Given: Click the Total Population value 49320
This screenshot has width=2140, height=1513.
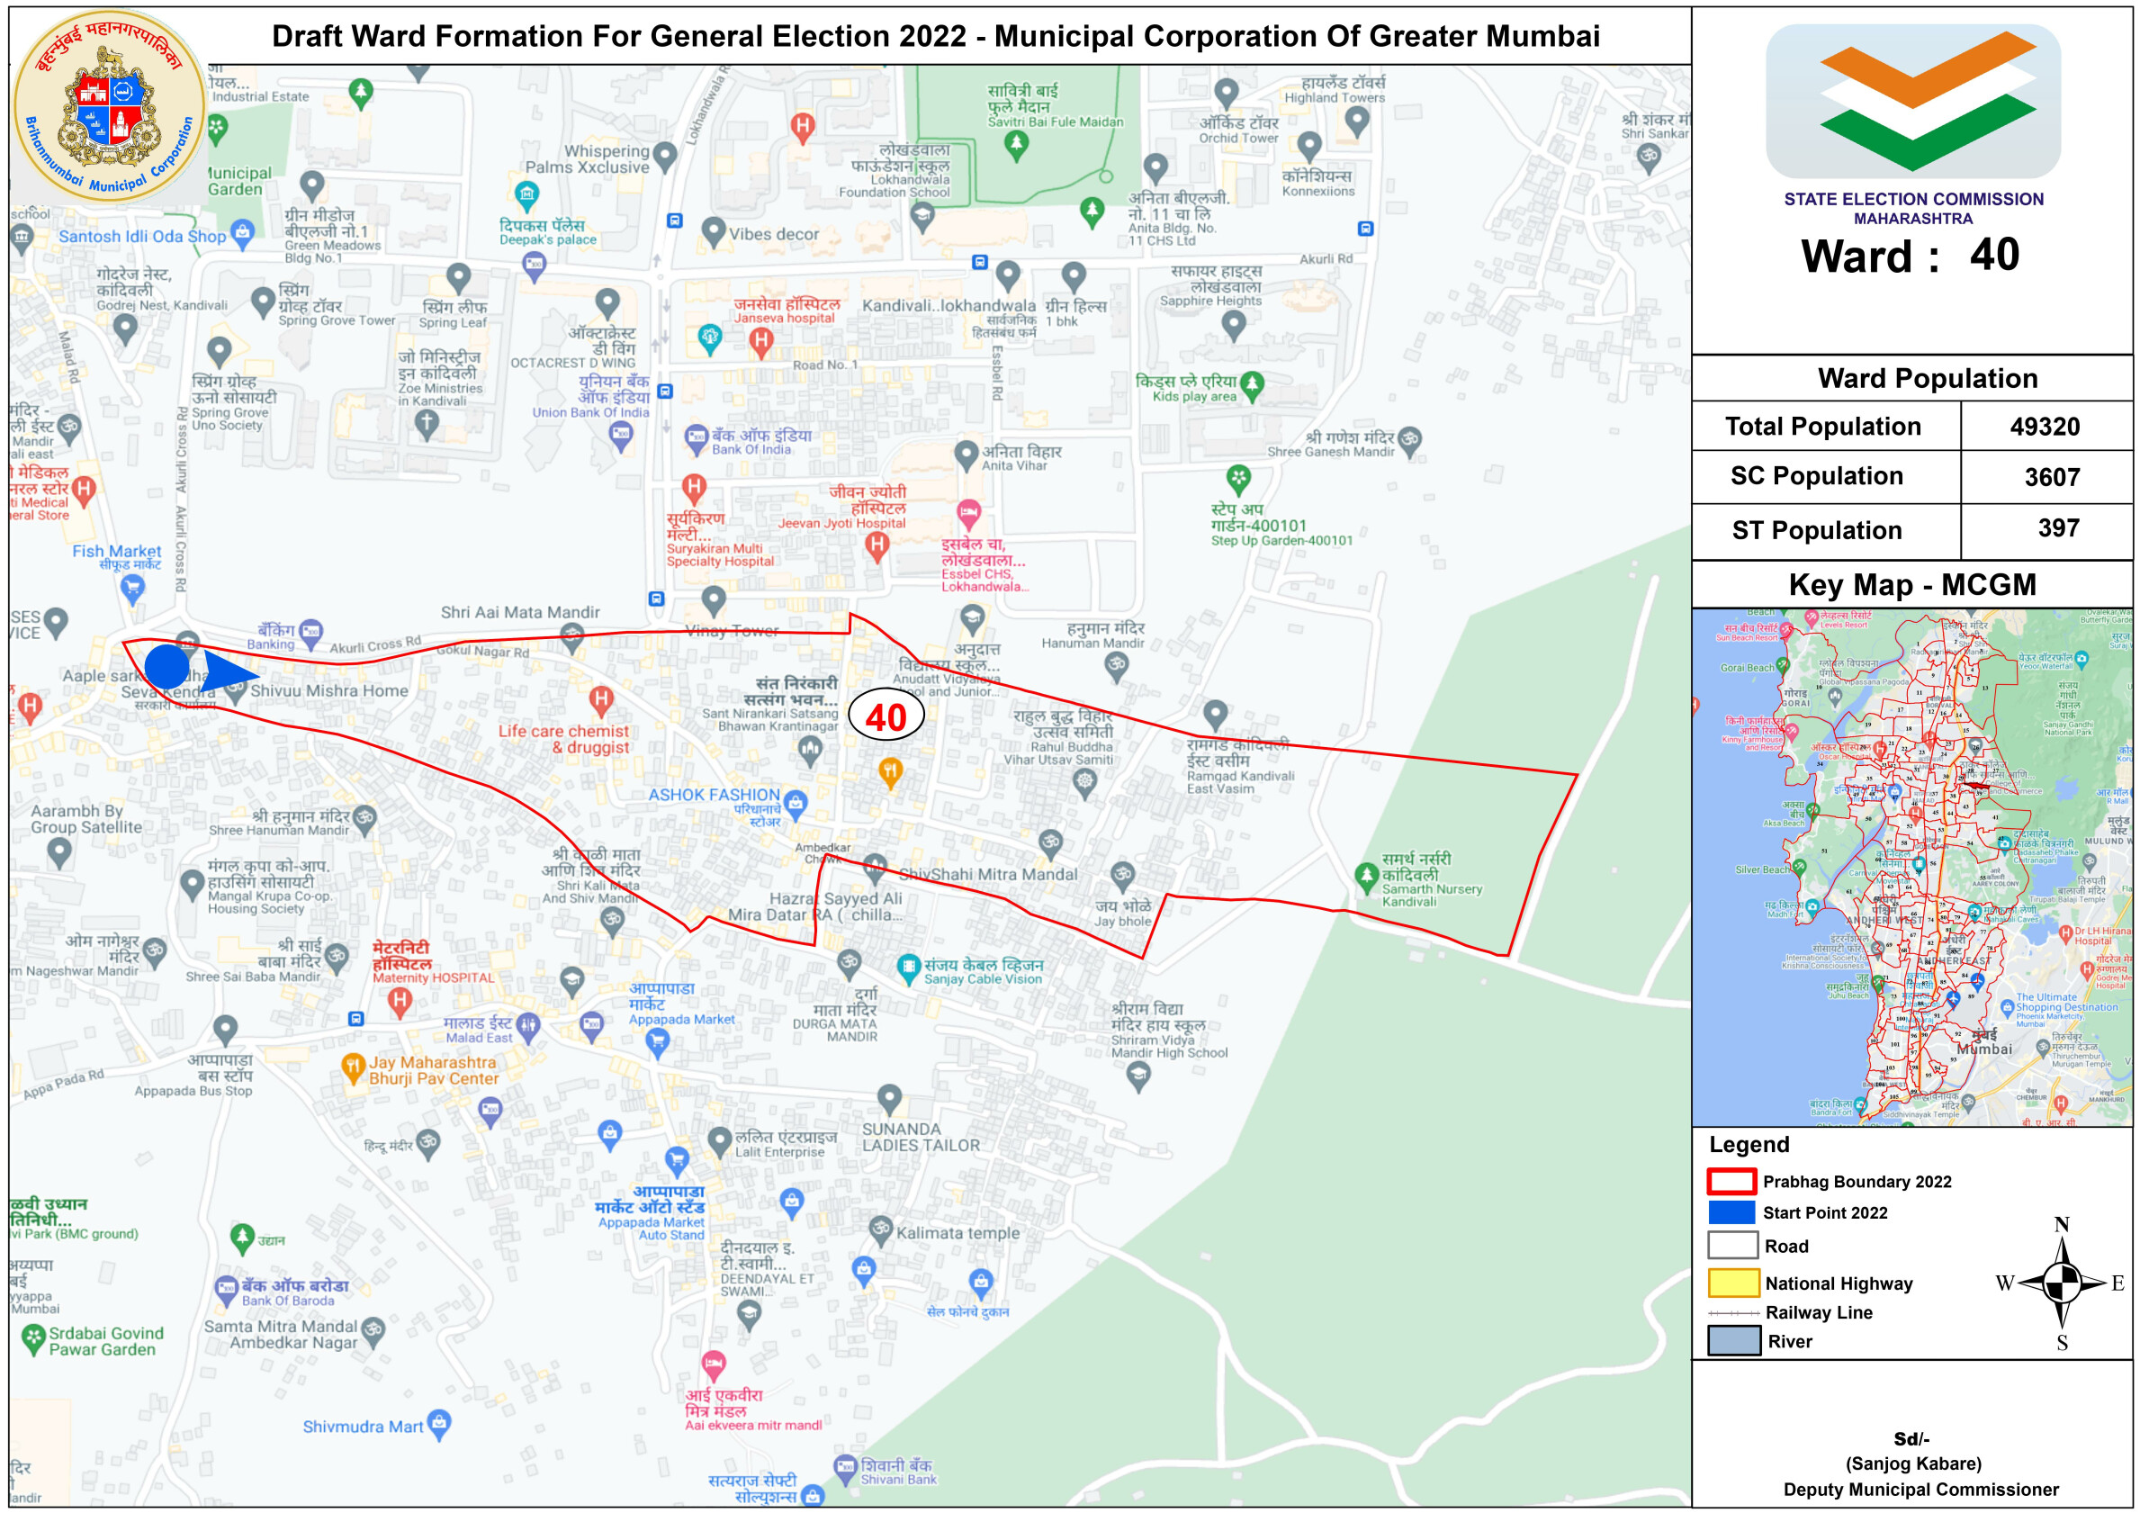Looking at the screenshot, I should pyautogui.click(x=2044, y=426).
